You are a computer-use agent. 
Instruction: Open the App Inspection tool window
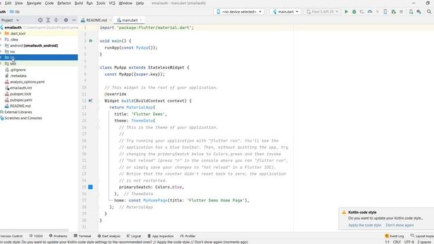coord(161,236)
